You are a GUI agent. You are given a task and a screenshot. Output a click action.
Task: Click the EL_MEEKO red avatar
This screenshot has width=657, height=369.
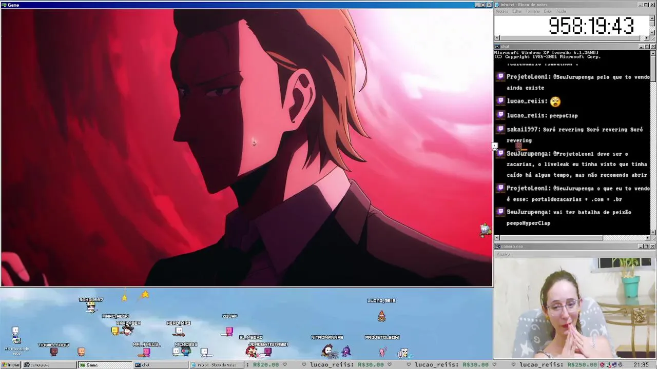(x=251, y=351)
